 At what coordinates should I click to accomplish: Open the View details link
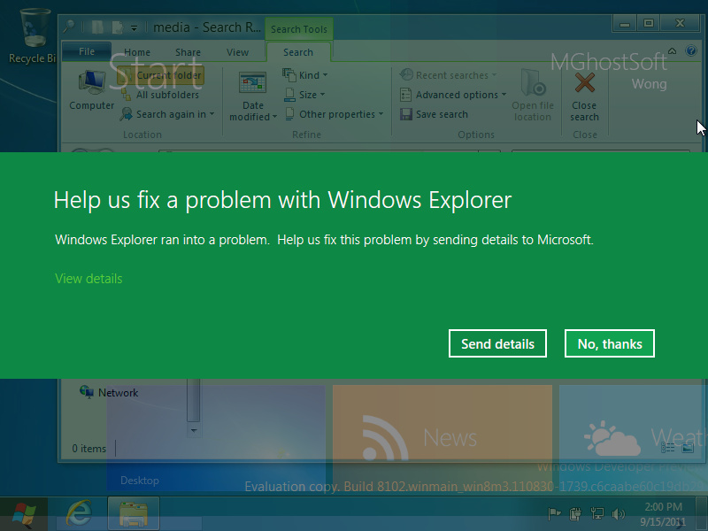[x=88, y=279]
